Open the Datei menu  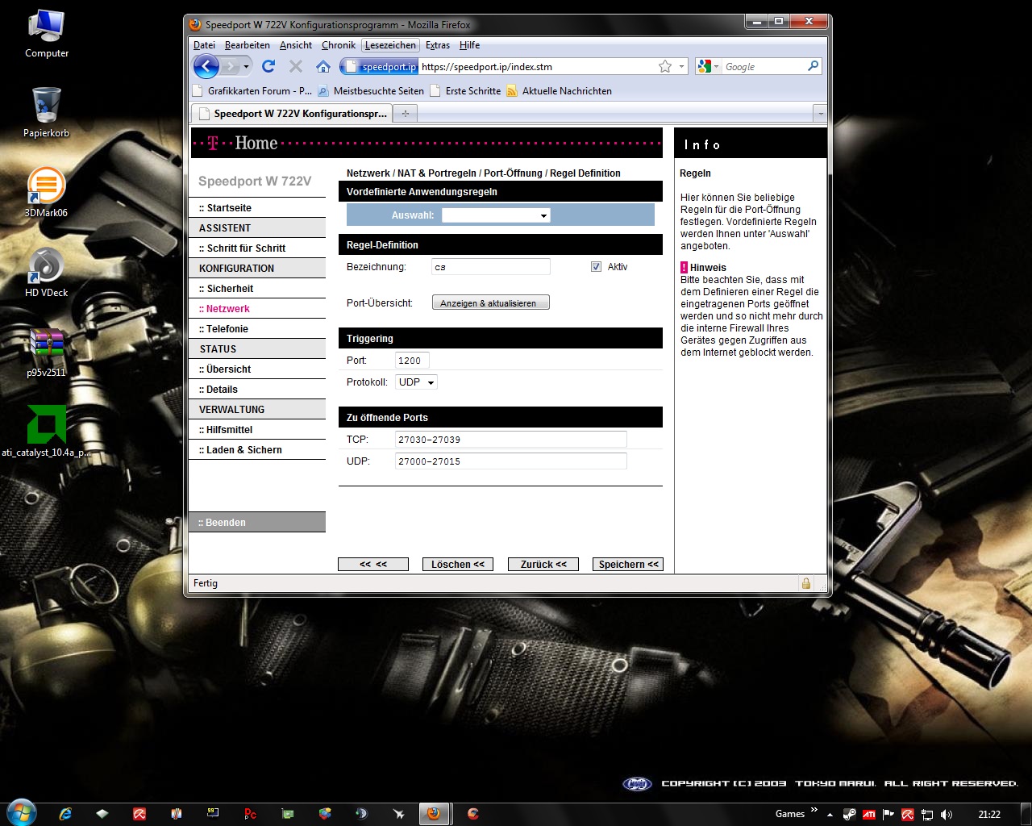point(204,45)
